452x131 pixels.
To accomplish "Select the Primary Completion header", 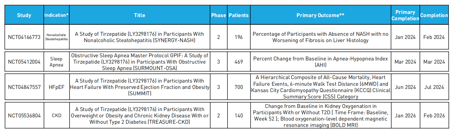I will [405, 15].
